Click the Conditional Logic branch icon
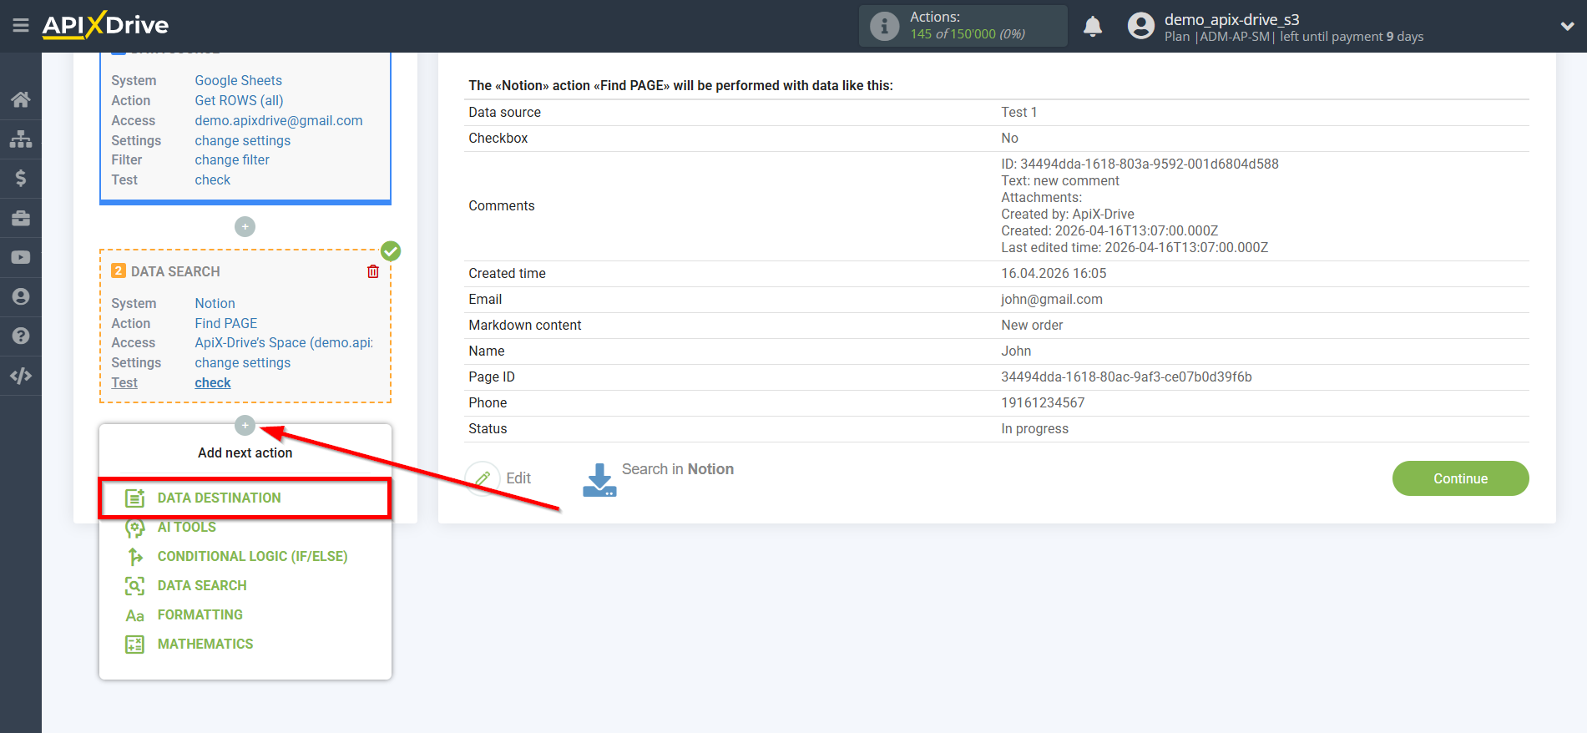This screenshot has width=1587, height=733. pyautogui.click(x=134, y=557)
